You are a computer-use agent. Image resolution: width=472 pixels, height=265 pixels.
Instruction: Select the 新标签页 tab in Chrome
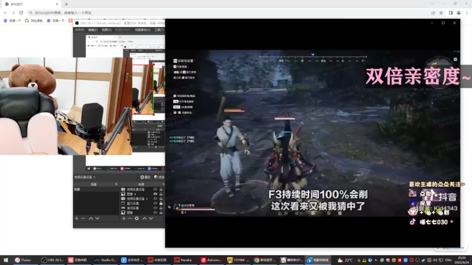click(30, 4)
